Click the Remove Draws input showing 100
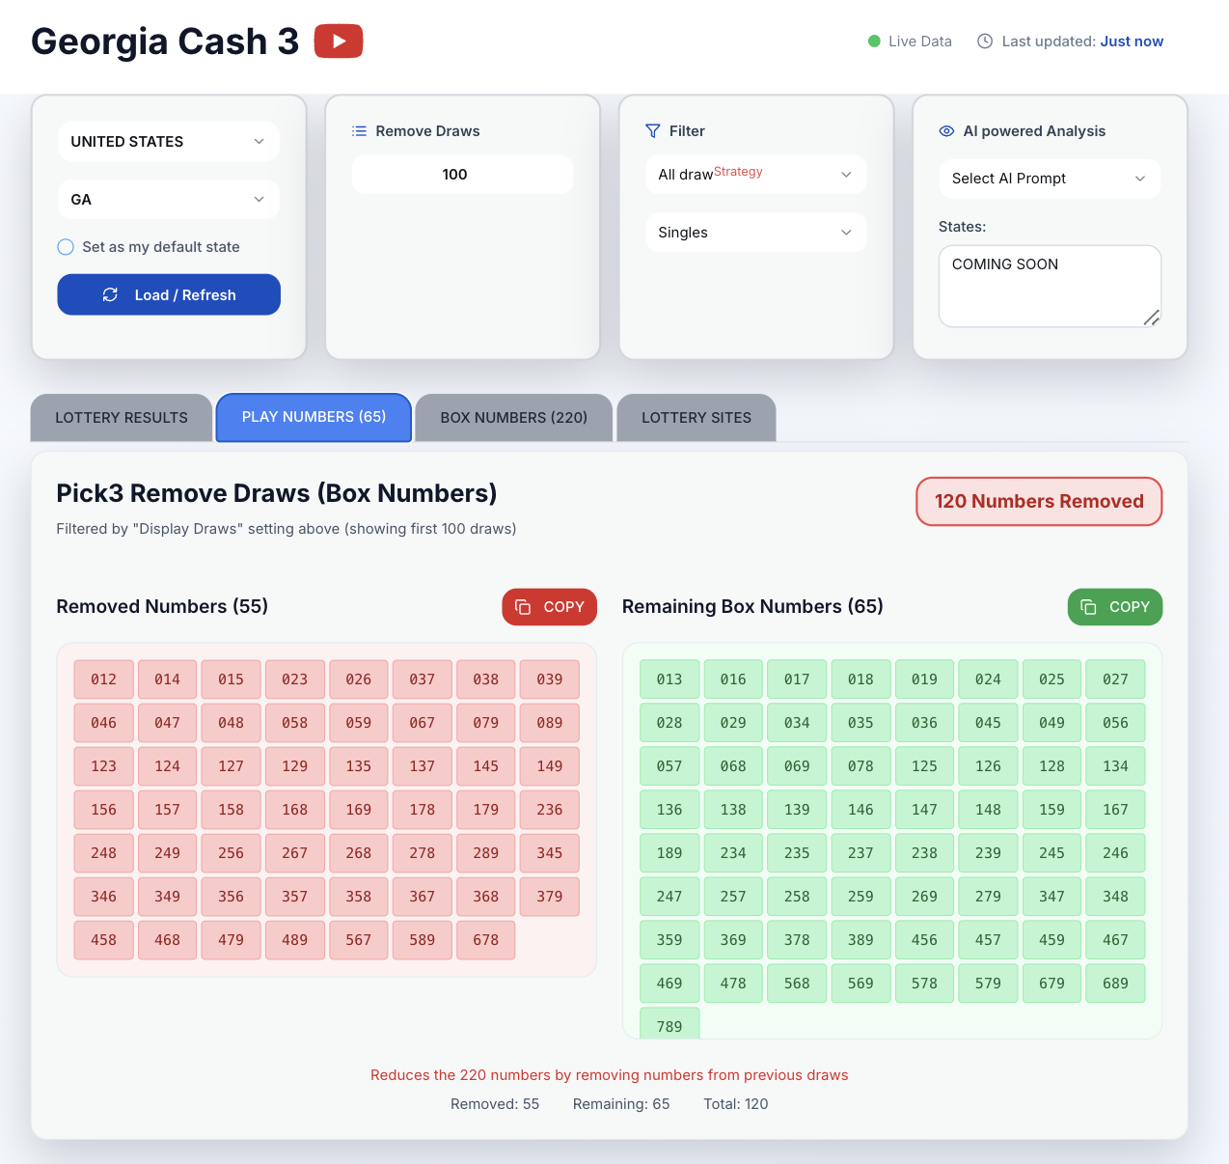This screenshot has height=1164, width=1229. coord(463,175)
